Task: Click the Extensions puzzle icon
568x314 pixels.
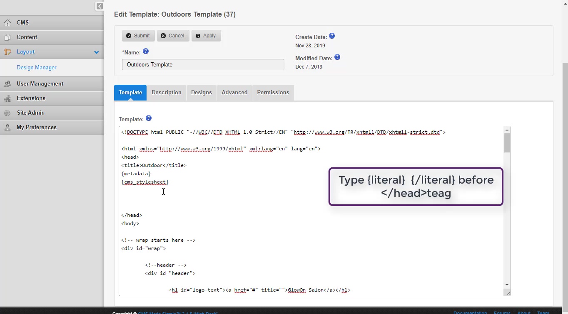Action: 7,98
